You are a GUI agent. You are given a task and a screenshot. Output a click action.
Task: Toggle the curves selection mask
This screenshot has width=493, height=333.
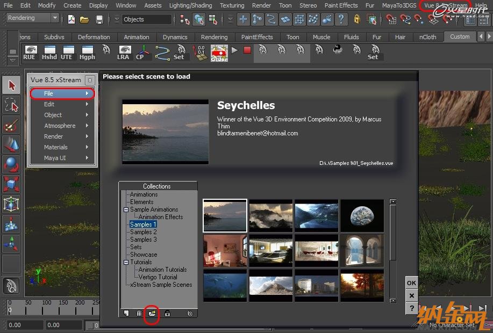coord(271,19)
